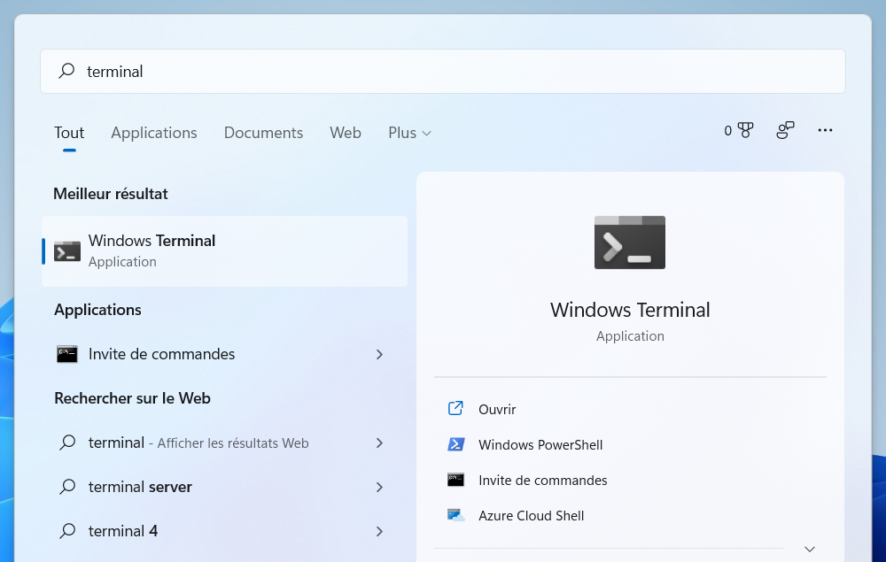Click search icon beside 'terminal server'
Screen dimensions: 886x562
click(67, 487)
